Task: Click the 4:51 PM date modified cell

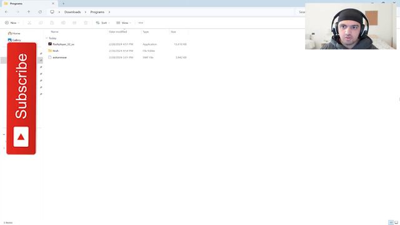Action: click(x=121, y=44)
